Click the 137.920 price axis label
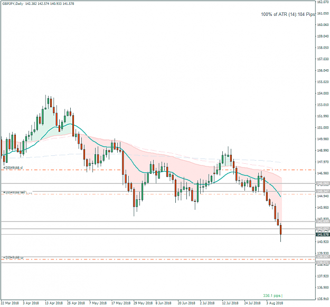Screen dimensions: 330x307 coord(323,276)
